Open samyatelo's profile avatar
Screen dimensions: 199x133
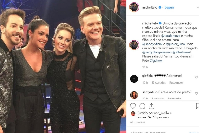coord(134,95)
